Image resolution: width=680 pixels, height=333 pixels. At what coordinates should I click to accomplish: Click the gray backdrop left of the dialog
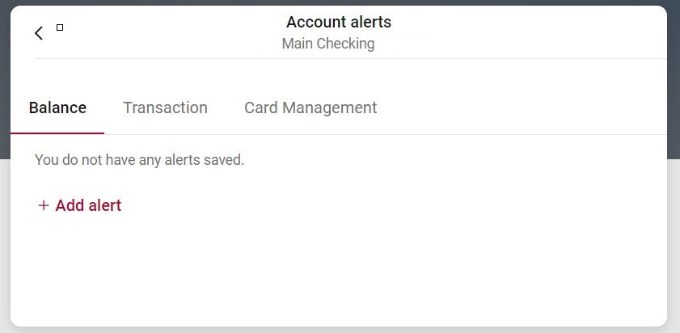[x=5, y=242]
